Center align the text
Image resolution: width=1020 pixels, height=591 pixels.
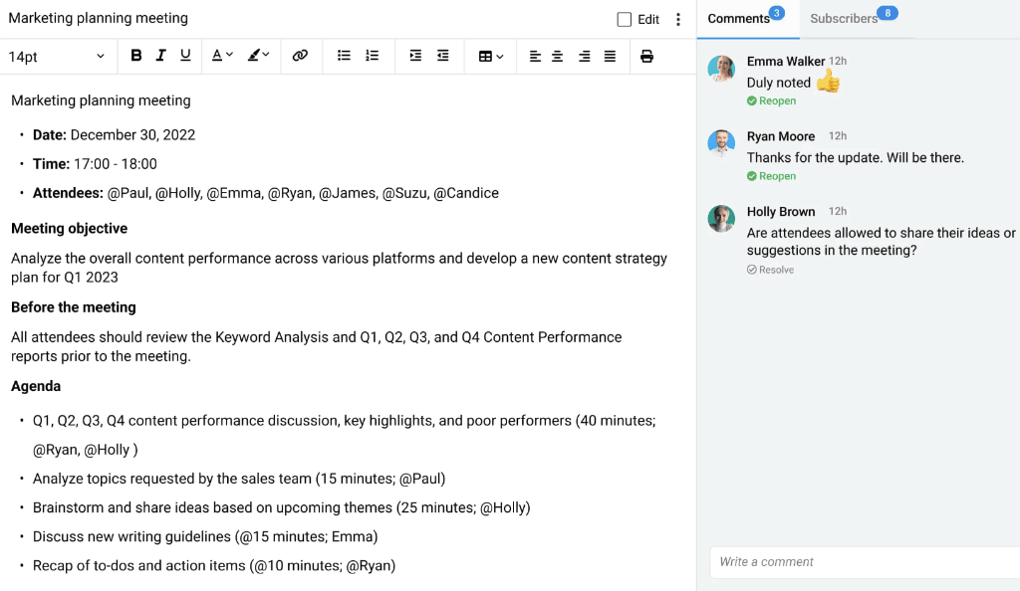(x=558, y=57)
